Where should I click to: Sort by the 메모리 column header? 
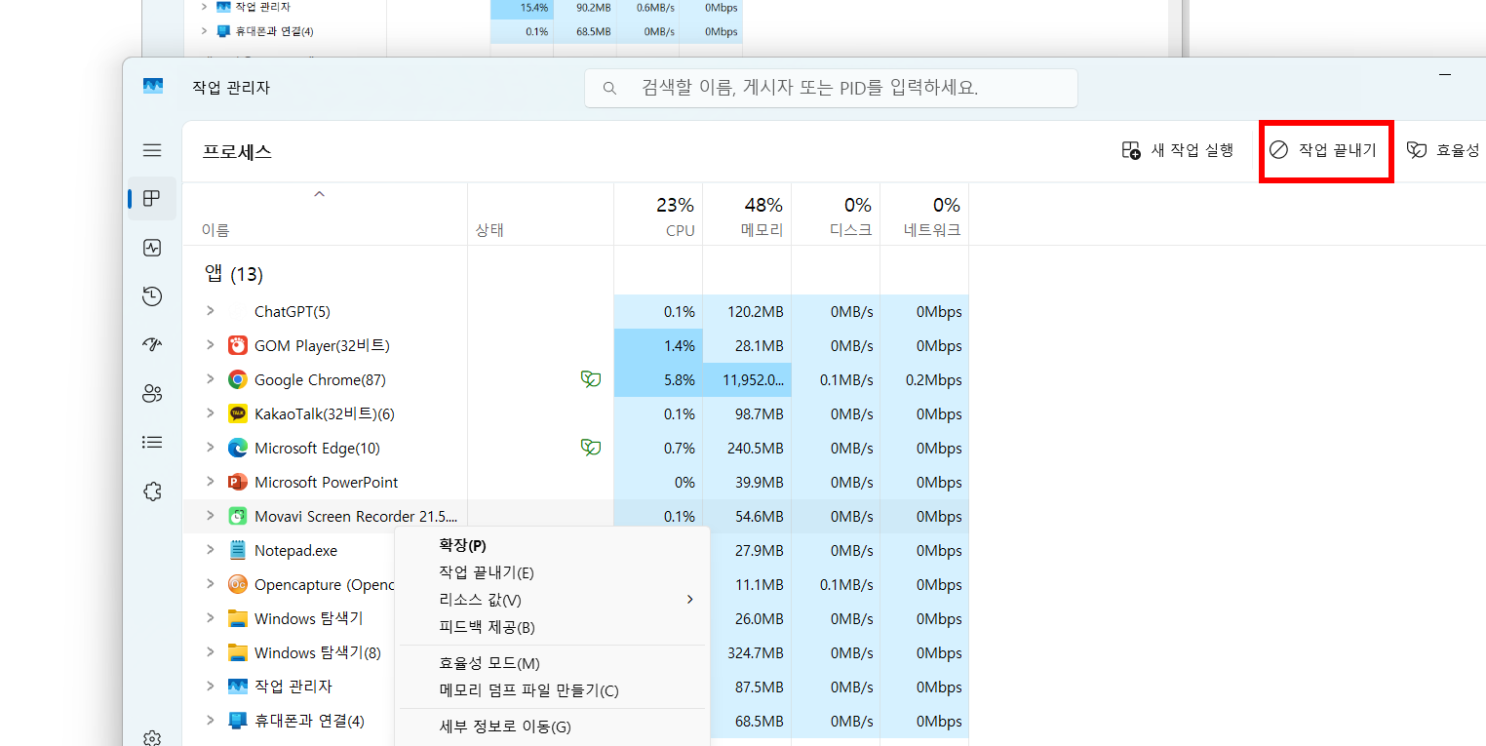[747, 215]
